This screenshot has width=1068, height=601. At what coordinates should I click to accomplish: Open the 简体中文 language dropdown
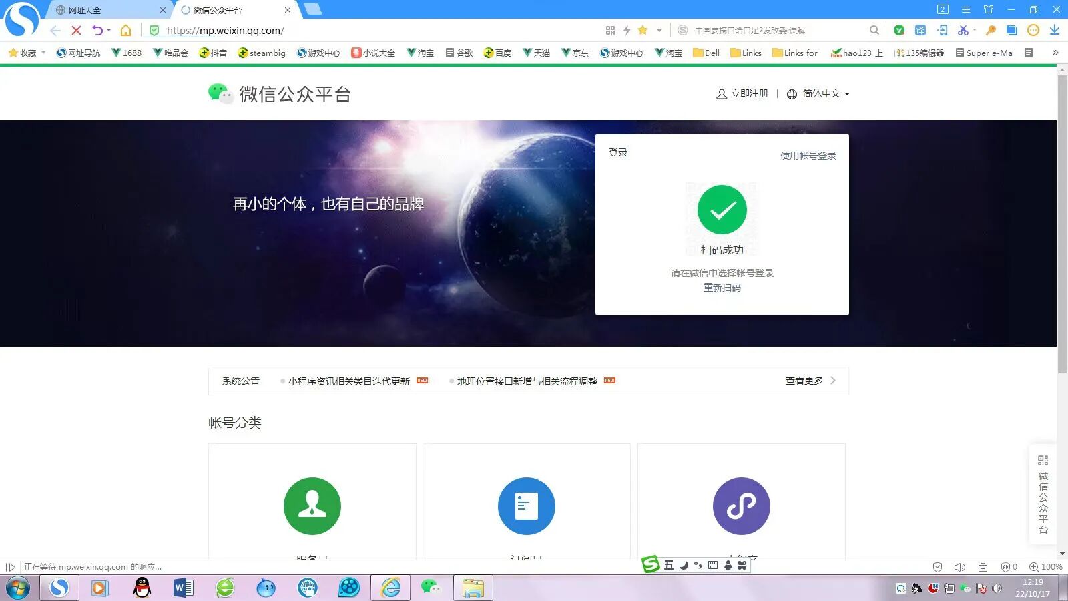click(818, 94)
